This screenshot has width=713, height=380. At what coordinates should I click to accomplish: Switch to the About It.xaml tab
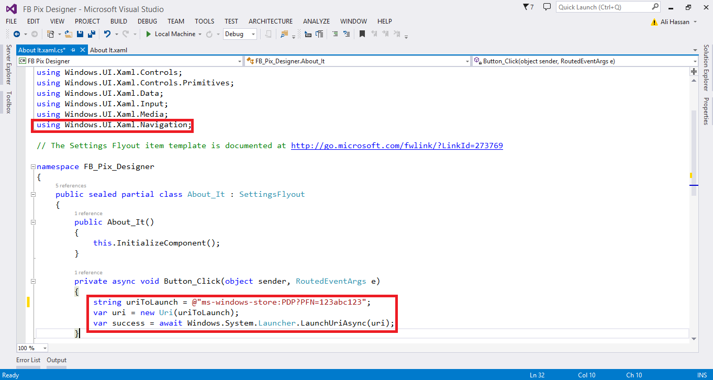point(109,50)
